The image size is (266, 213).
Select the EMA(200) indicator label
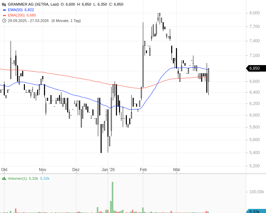click(16, 15)
